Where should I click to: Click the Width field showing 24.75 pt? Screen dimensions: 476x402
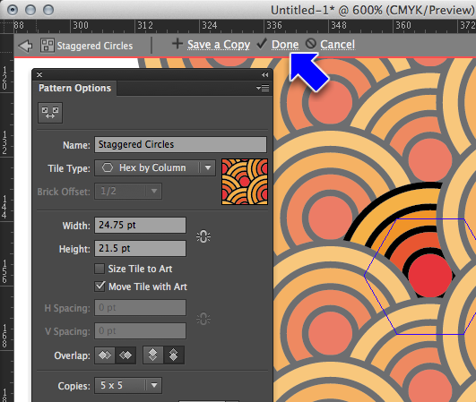140,225
